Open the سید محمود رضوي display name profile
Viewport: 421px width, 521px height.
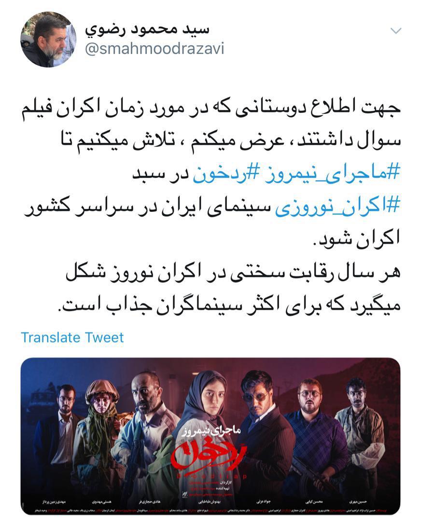147,29
